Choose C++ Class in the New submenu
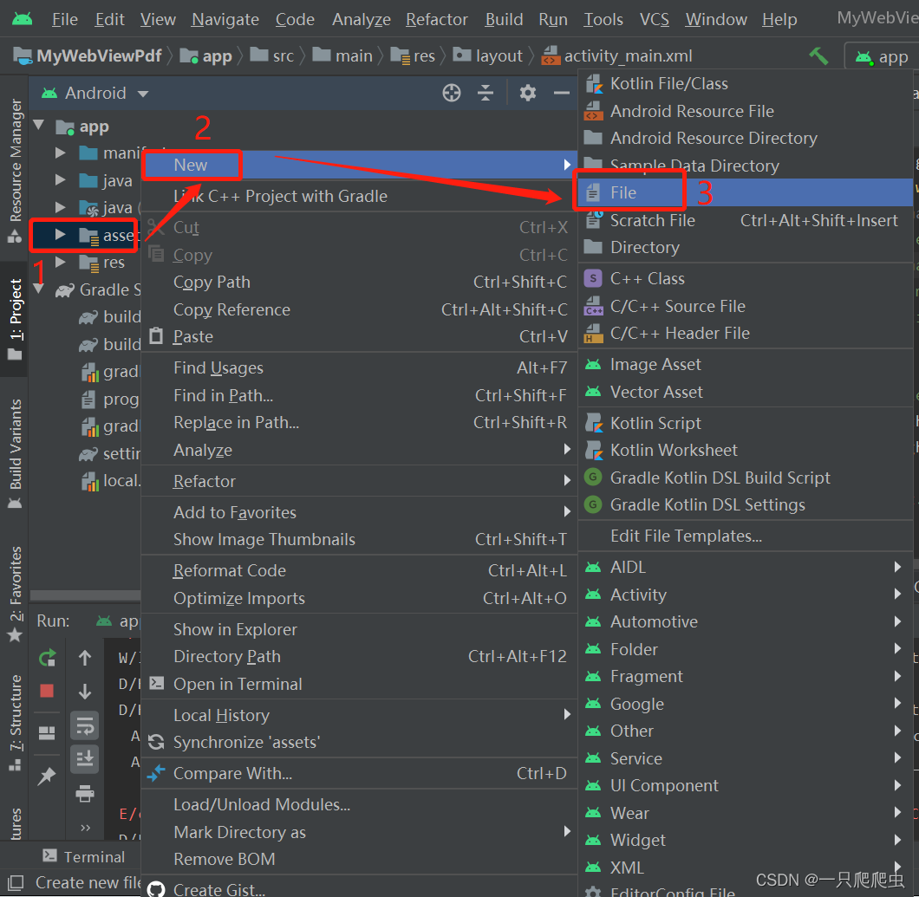The width and height of the screenshot is (919, 897). 745,278
